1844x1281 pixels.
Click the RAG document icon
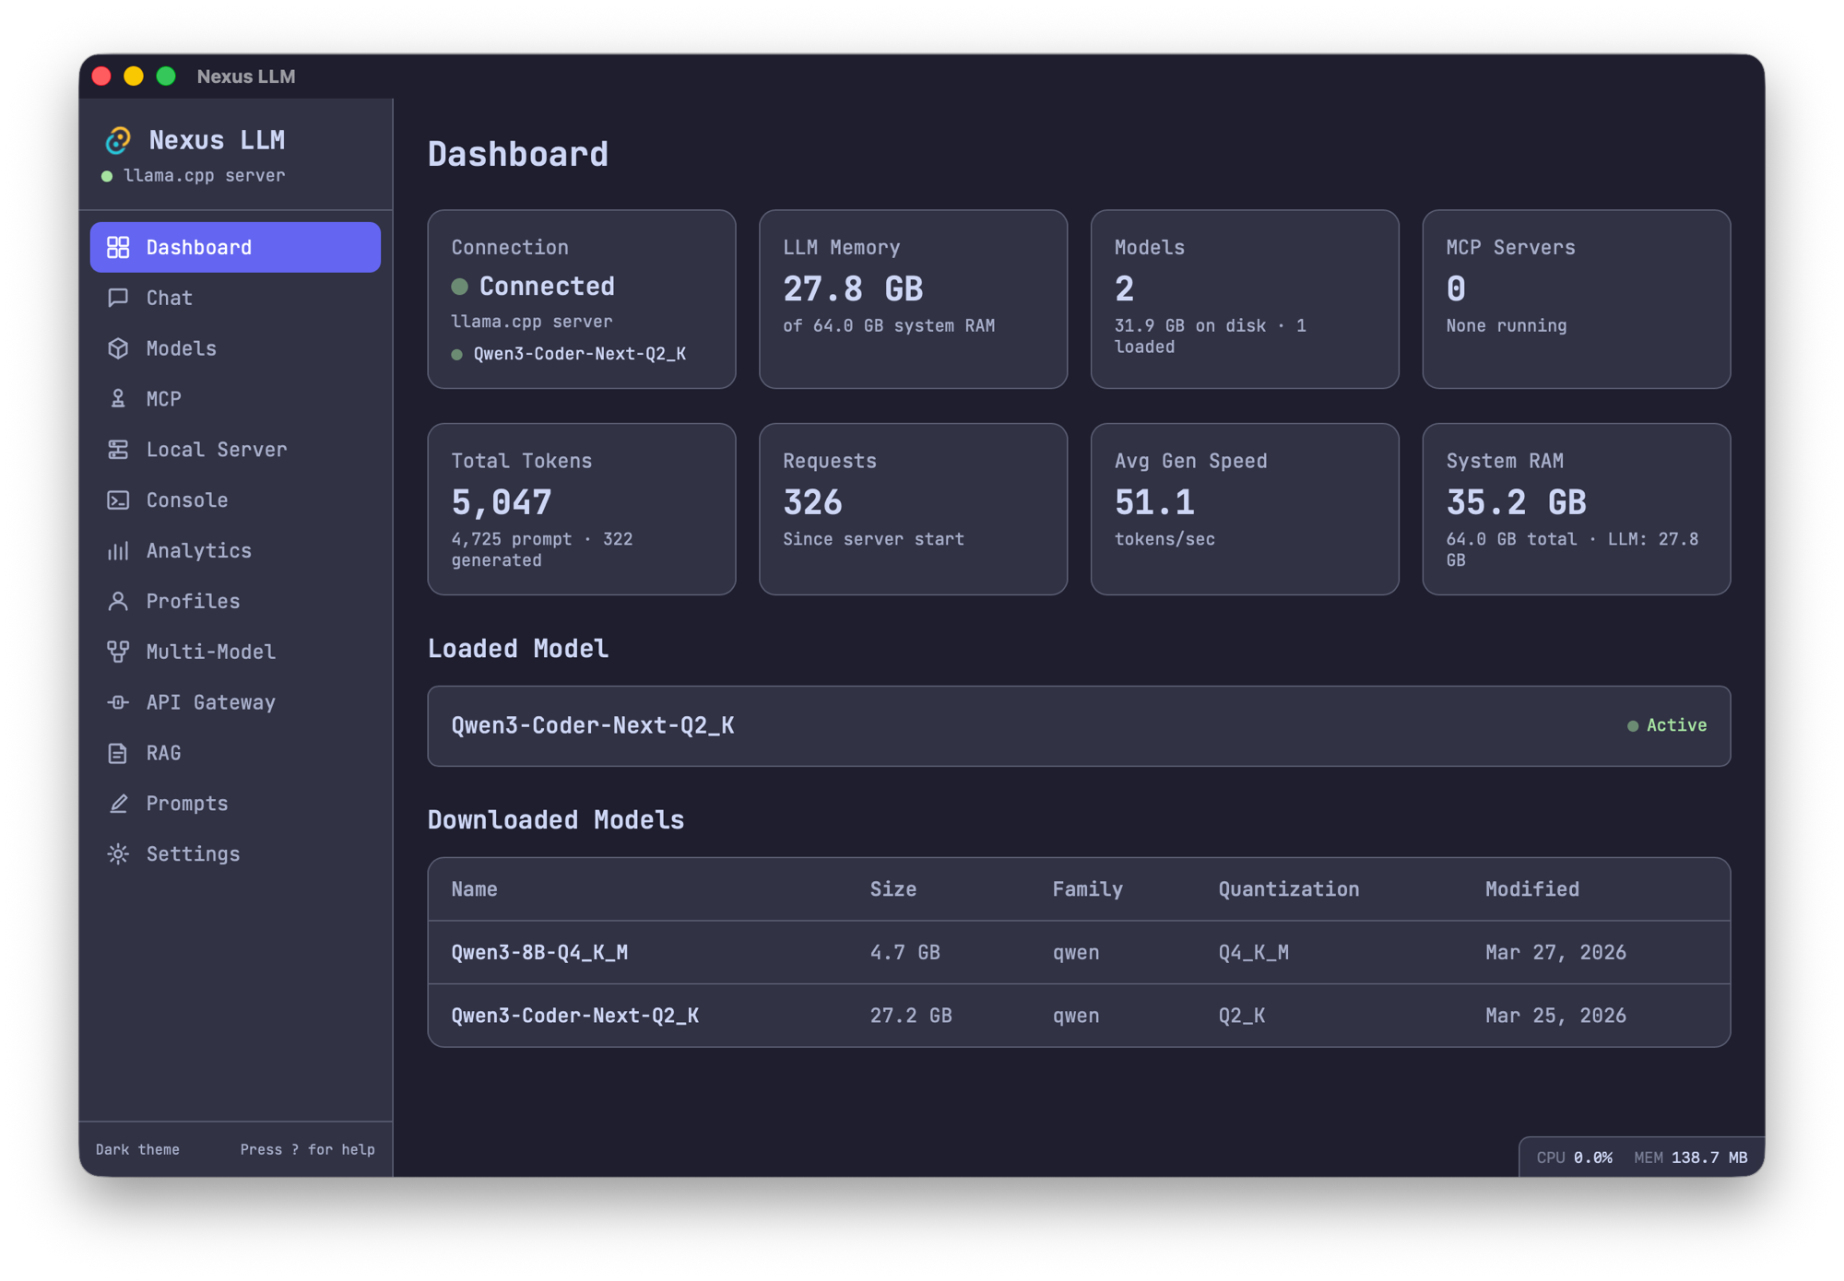coord(118,753)
